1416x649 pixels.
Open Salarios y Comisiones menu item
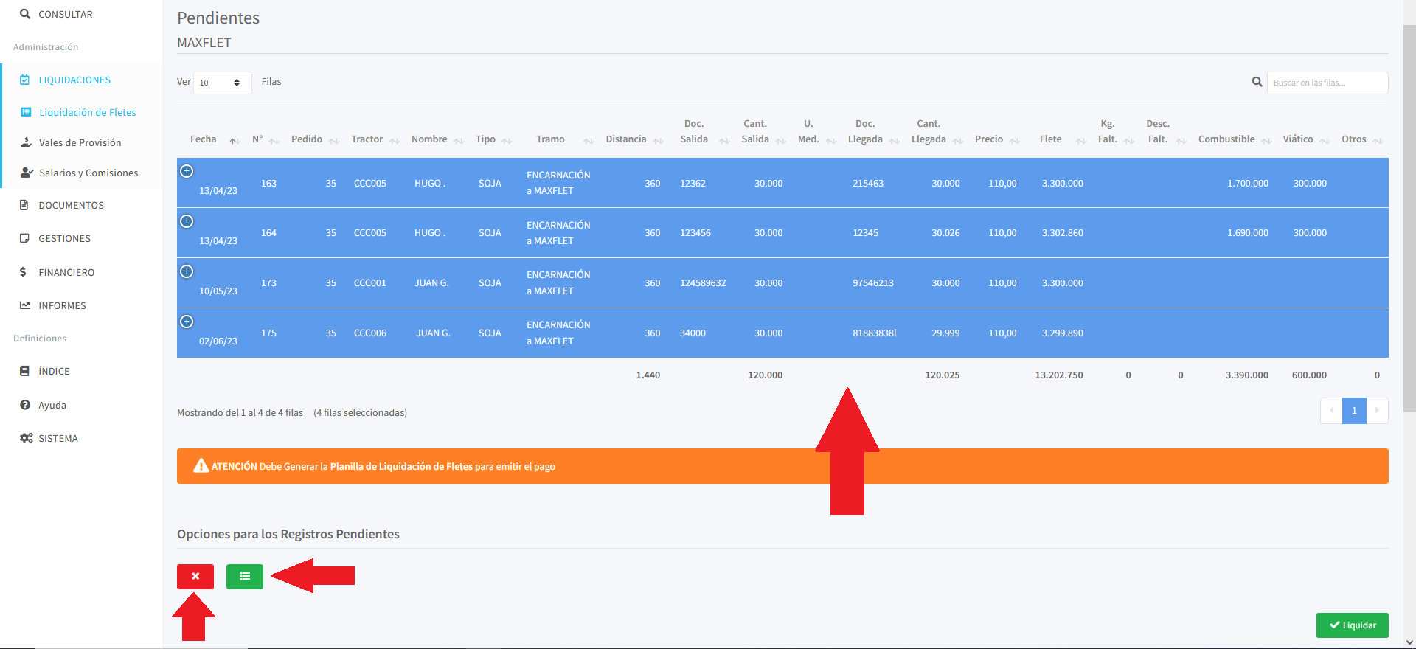88,173
